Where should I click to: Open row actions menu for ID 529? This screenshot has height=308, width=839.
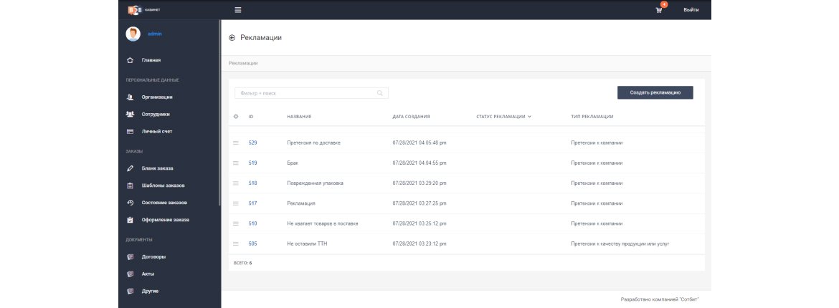coord(235,143)
